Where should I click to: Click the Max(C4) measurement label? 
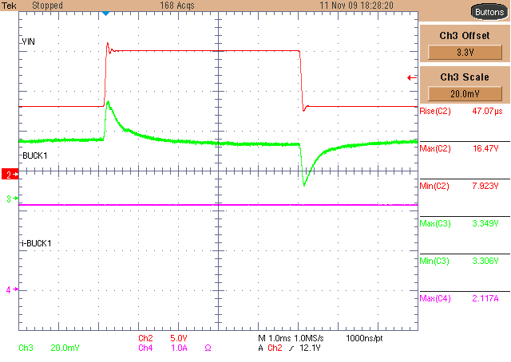(x=435, y=298)
